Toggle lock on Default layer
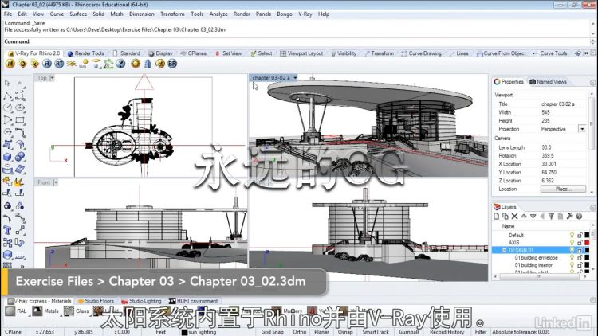598x336 pixels. coord(580,235)
